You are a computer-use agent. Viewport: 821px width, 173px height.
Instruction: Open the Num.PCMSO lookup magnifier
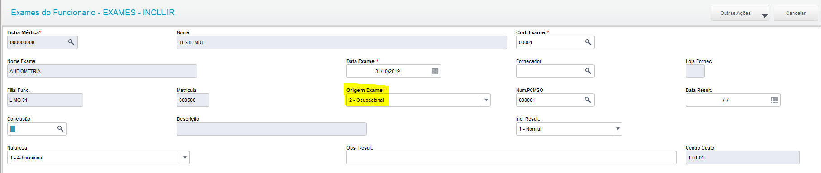[588, 100]
